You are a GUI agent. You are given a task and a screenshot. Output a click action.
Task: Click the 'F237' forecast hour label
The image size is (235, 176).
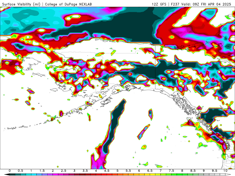[x=175, y=4]
